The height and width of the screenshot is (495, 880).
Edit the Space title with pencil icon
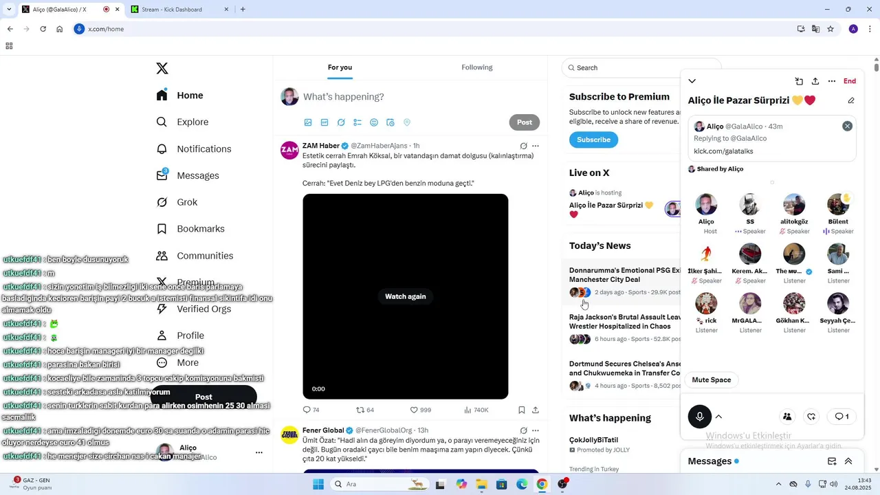[x=851, y=100]
